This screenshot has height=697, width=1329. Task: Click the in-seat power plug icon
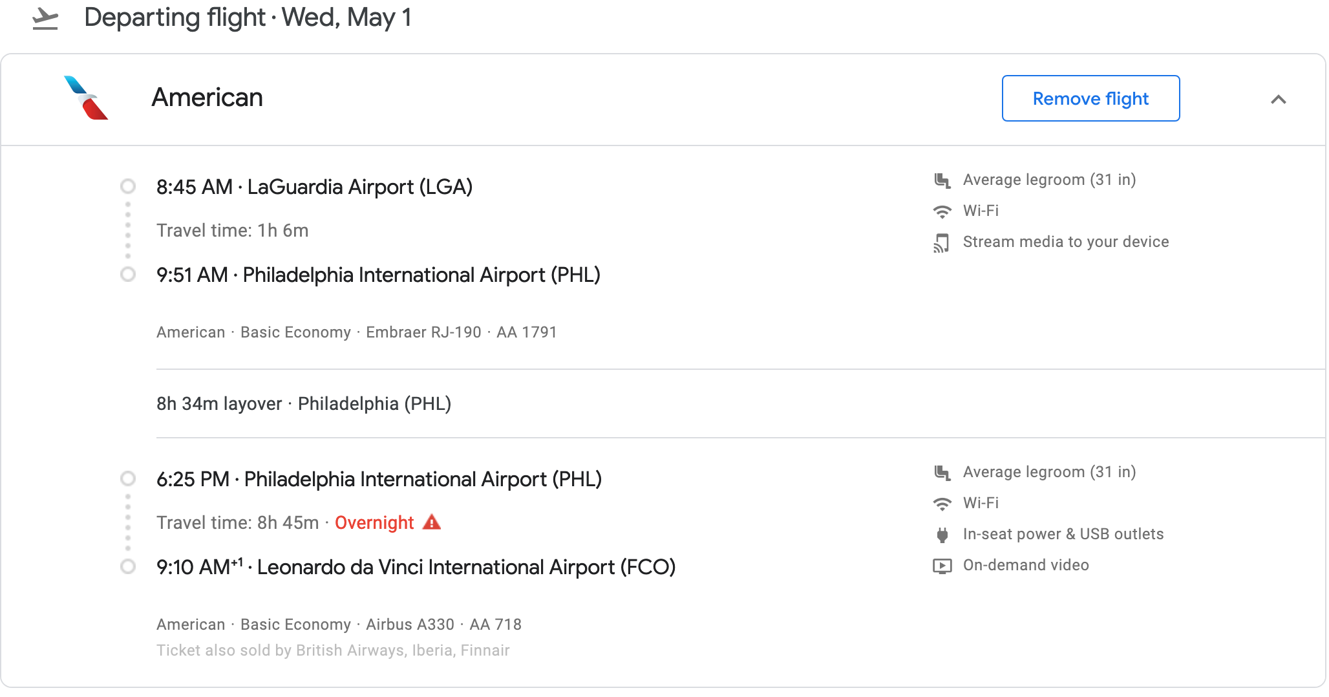[942, 535]
